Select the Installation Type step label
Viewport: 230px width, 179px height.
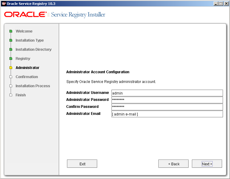(30, 40)
